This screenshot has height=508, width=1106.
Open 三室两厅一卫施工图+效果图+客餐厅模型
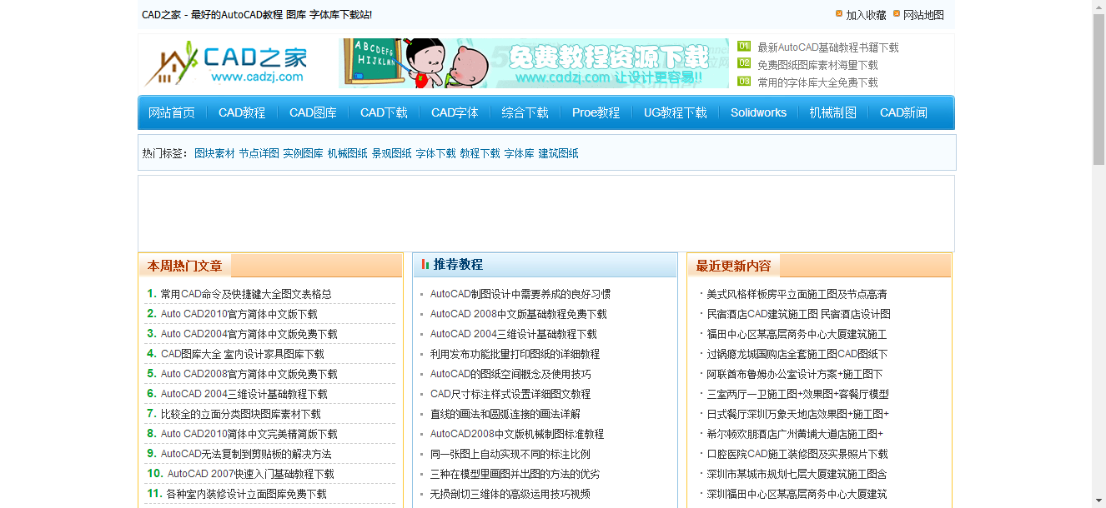coord(797,394)
